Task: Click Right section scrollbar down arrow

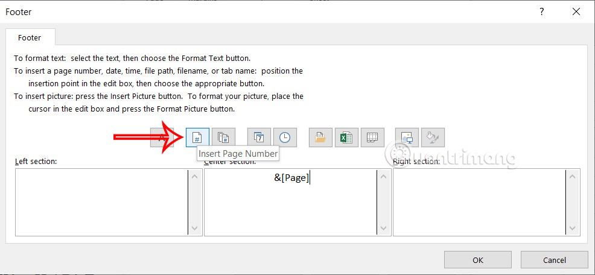Action: click(573, 229)
